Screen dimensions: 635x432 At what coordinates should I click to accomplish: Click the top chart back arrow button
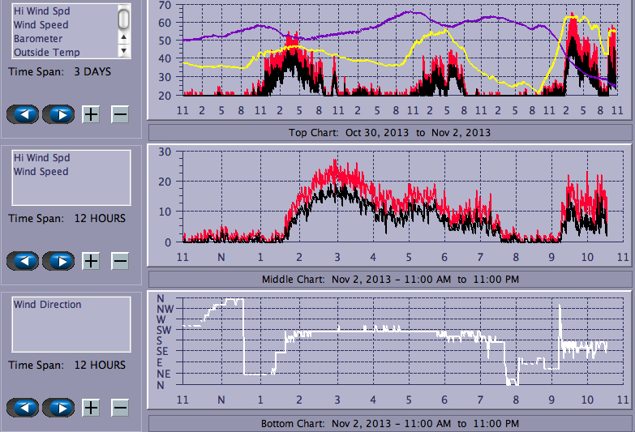pyautogui.click(x=23, y=113)
